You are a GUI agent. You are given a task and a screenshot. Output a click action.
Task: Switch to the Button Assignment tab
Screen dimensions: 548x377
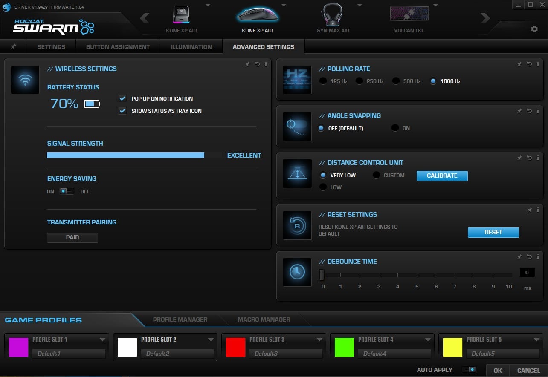pyautogui.click(x=118, y=47)
